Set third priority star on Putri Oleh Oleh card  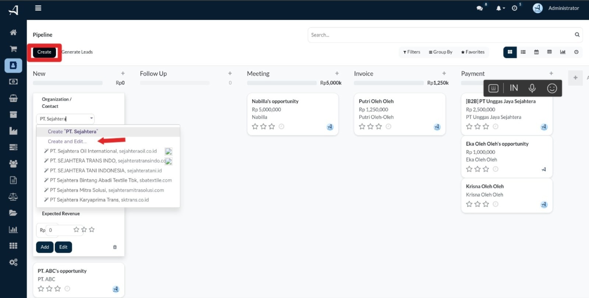tap(379, 127)
